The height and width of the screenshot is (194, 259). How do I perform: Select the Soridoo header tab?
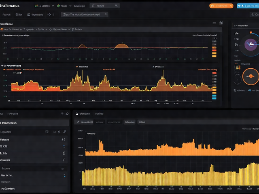point(99,114)
